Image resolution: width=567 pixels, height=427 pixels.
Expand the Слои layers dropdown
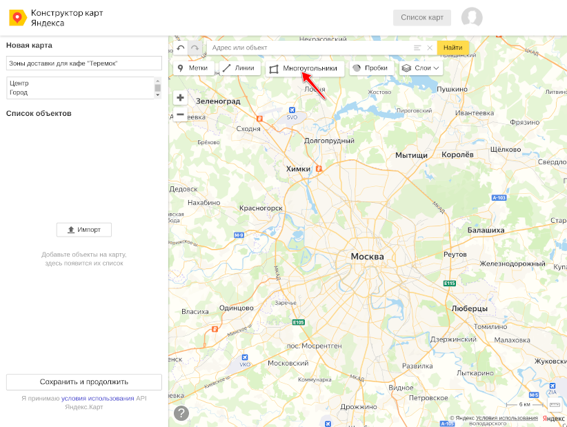(x=421, y=68)
